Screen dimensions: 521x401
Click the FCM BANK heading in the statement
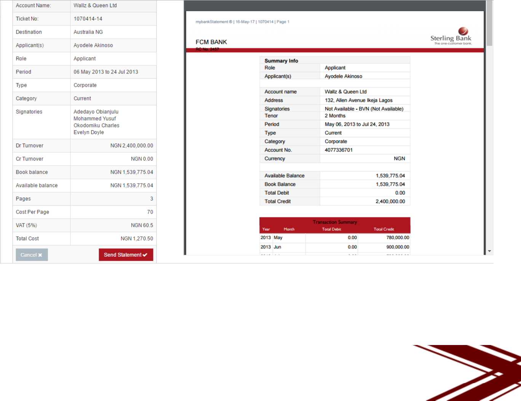point(211,42)
